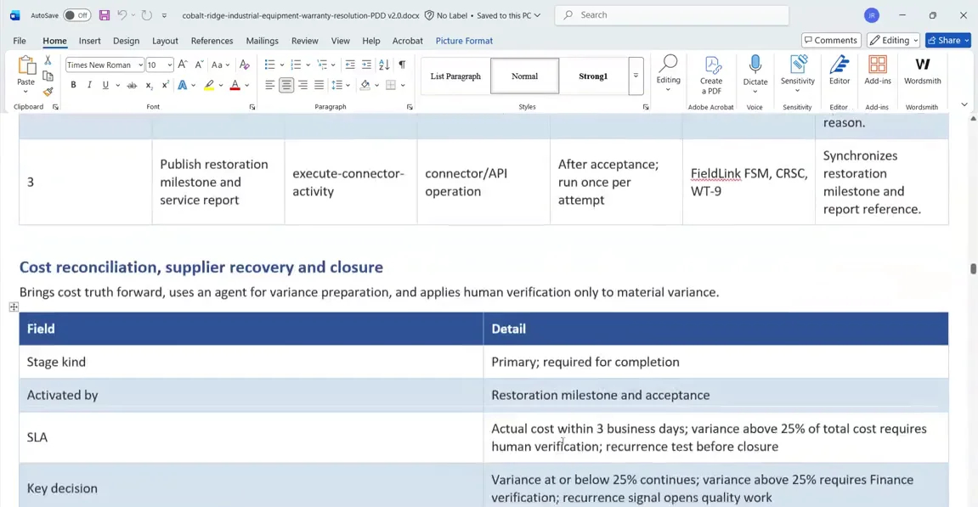Screen dimensions: 978x507
Task: Switch to the Picture Format tab
Action: [x=464, y=41]
